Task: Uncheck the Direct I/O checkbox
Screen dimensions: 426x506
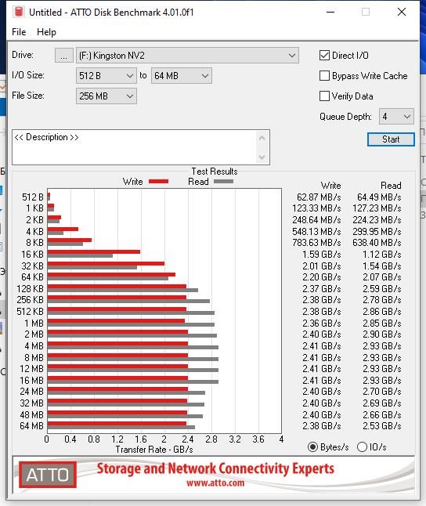Action: coord(324,56)
